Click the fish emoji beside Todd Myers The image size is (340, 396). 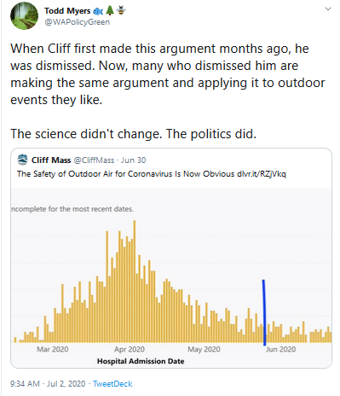click(98, 11)
